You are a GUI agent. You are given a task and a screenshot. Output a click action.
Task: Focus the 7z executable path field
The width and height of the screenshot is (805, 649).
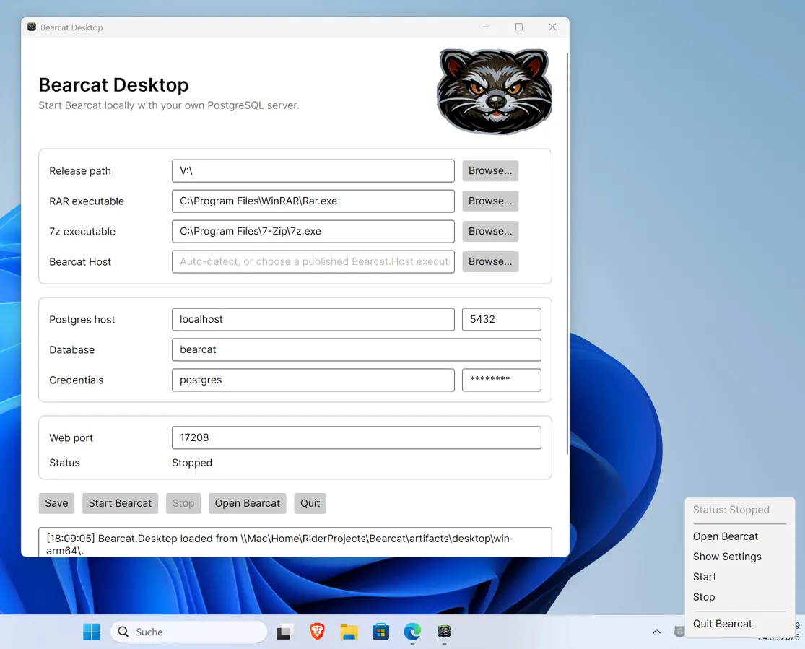(x=313, y=232)
